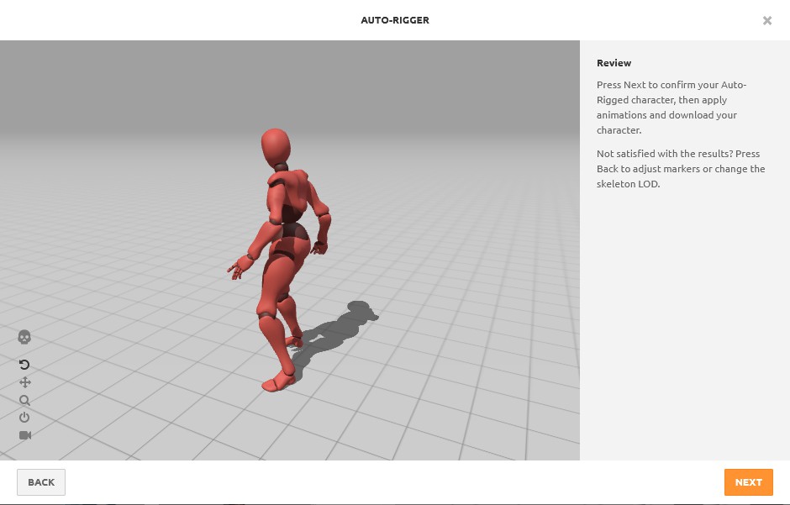
Task: Select the rotate view icon
Action: [24, 365]
